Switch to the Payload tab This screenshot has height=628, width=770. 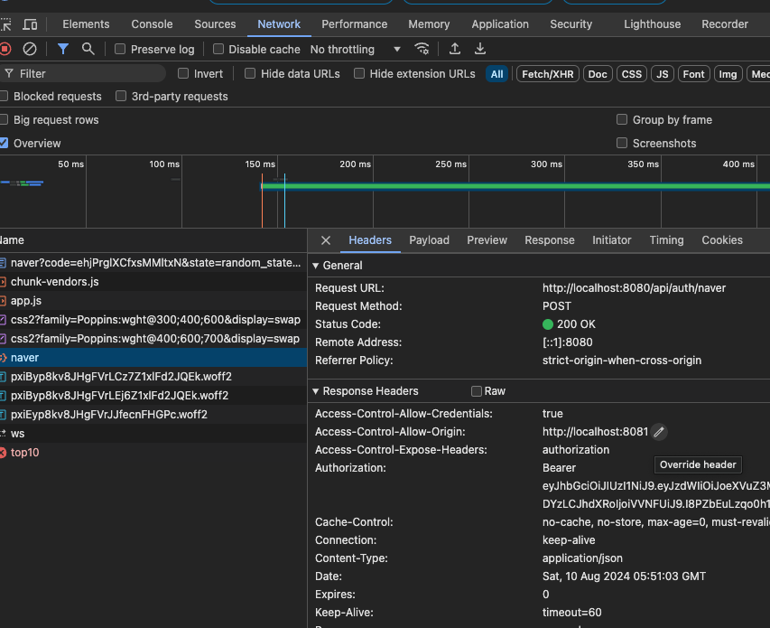[429, 240]
